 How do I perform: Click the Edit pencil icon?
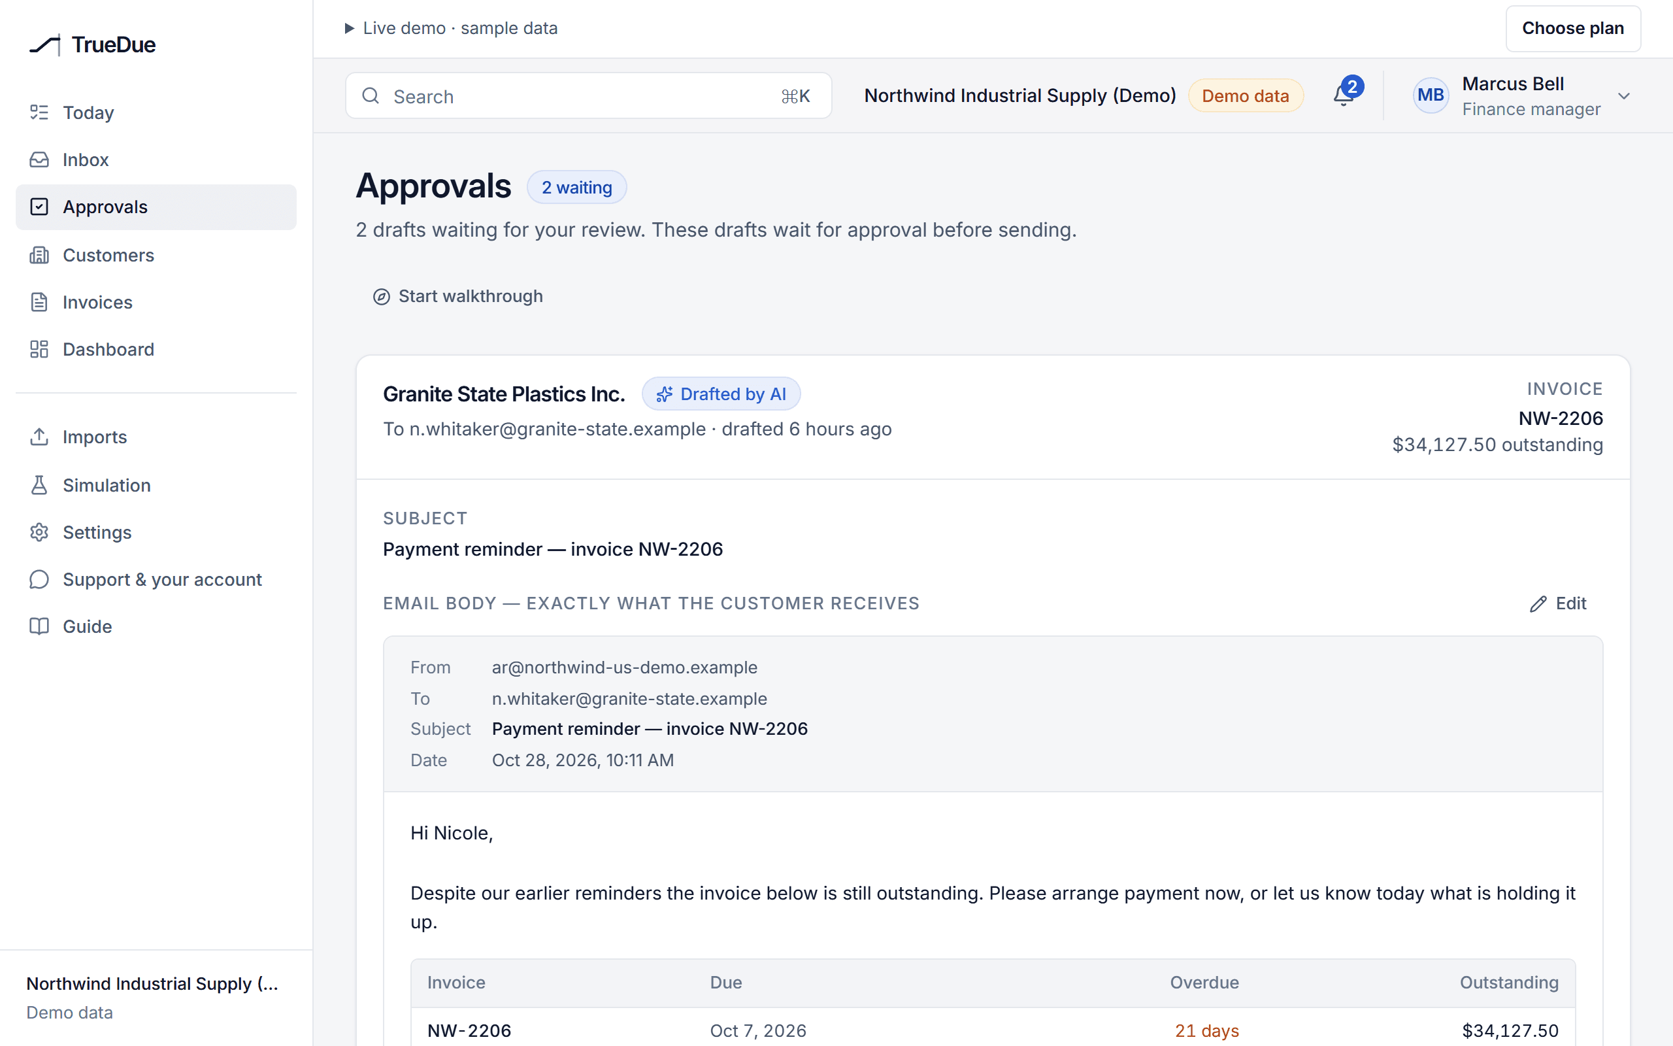pos(1538,604)
